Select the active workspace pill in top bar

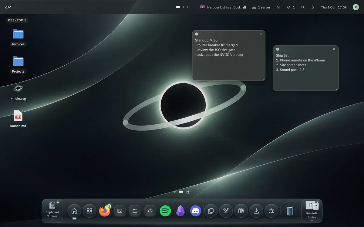coord(178,7)
